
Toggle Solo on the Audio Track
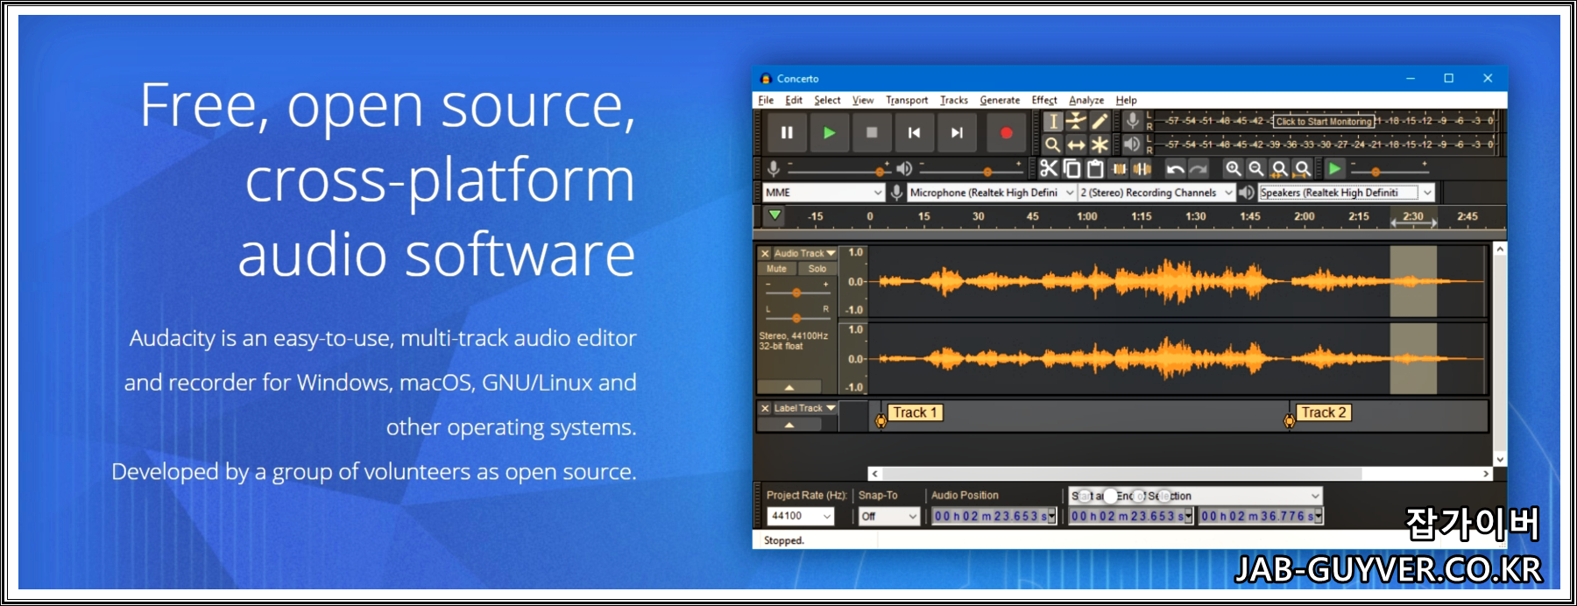[817, 269]
